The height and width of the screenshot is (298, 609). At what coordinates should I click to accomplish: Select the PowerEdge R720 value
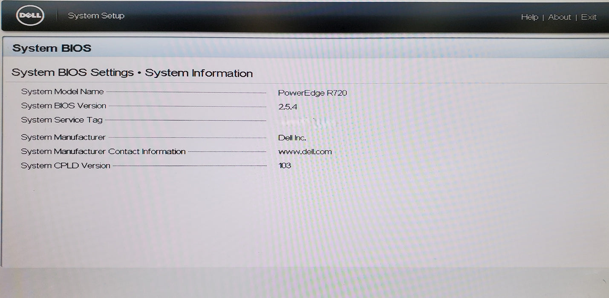coord(312,93)
